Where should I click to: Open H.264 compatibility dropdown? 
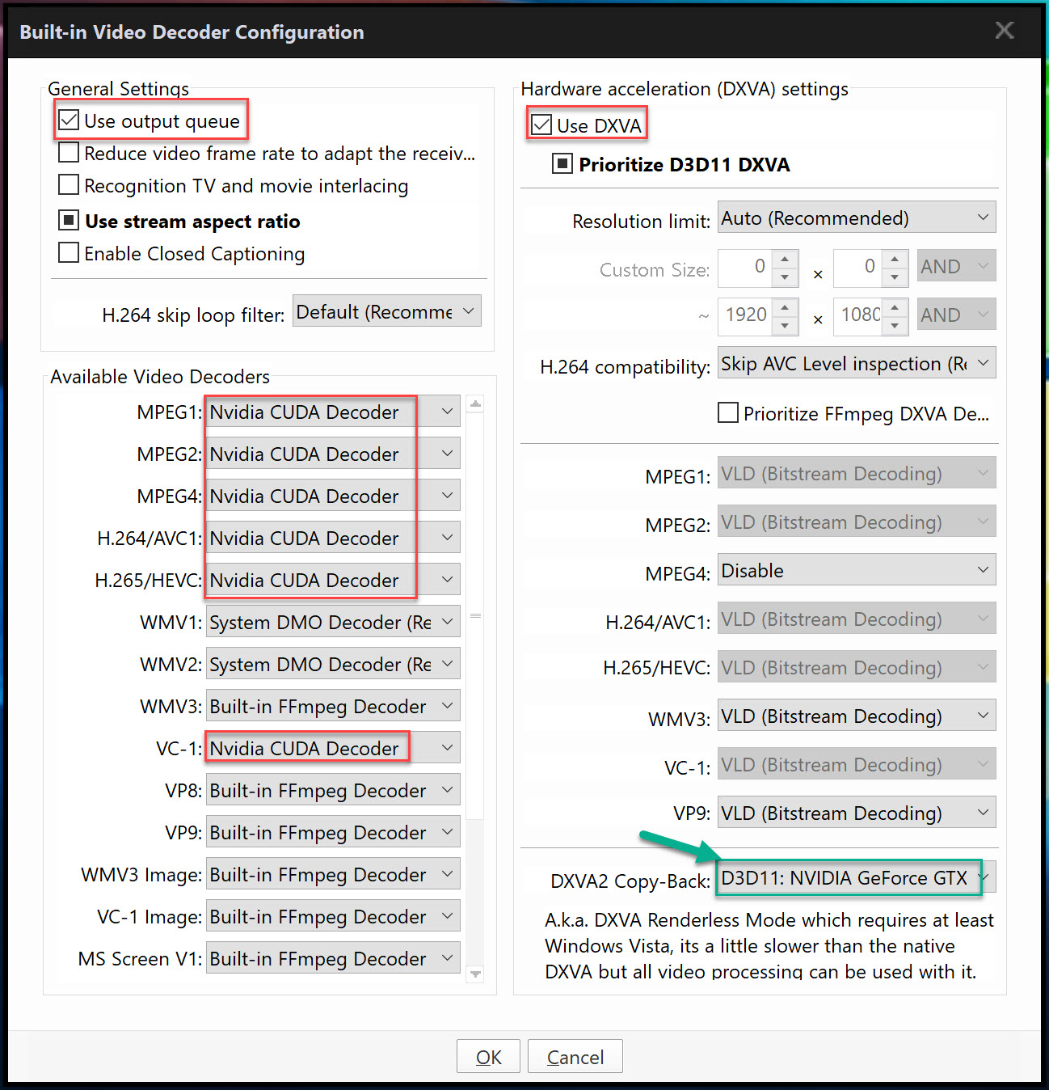point(857,363)
